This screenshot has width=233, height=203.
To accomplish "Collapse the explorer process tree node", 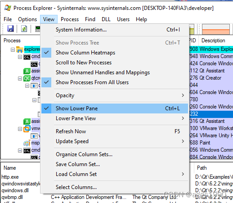I will tap(13, 50).
